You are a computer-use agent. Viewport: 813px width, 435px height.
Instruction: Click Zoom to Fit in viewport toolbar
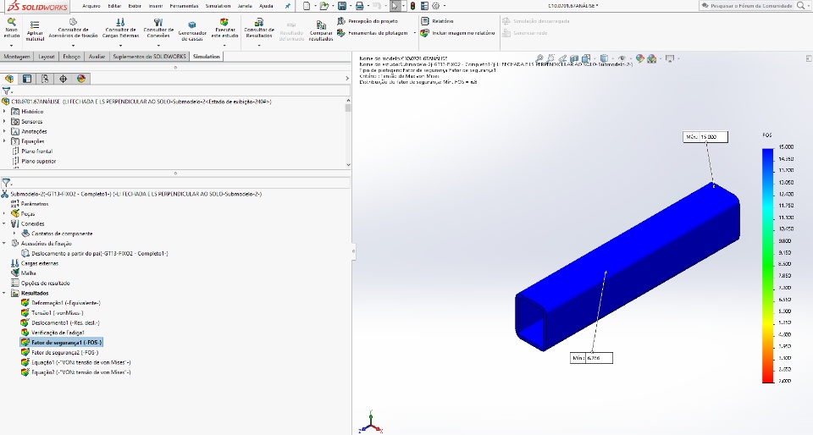[539, 58]
